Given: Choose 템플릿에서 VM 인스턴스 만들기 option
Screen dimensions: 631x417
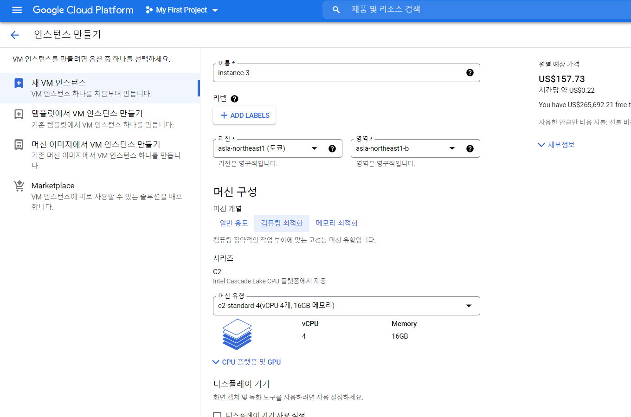Looking at the screenshot, I should point(100,119).
